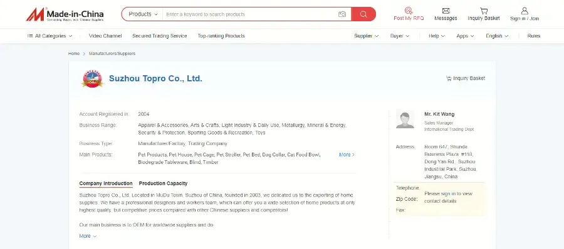Open the Supplier dropdown menu

click(x=366, y=36)
